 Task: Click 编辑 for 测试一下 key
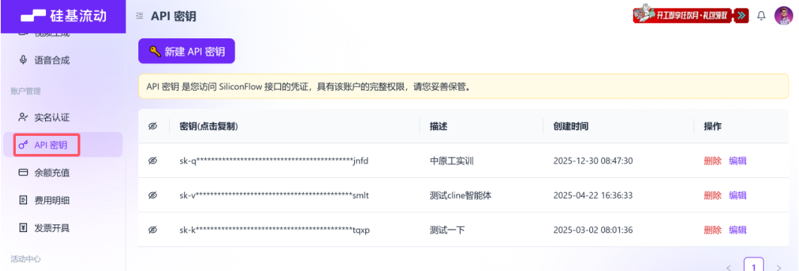738,230
